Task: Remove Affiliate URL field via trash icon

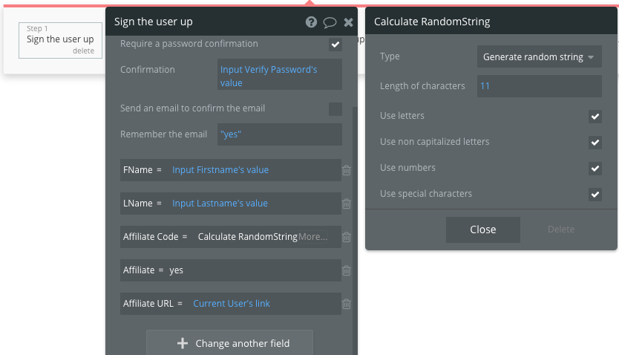Action: [x=347, y=304]
